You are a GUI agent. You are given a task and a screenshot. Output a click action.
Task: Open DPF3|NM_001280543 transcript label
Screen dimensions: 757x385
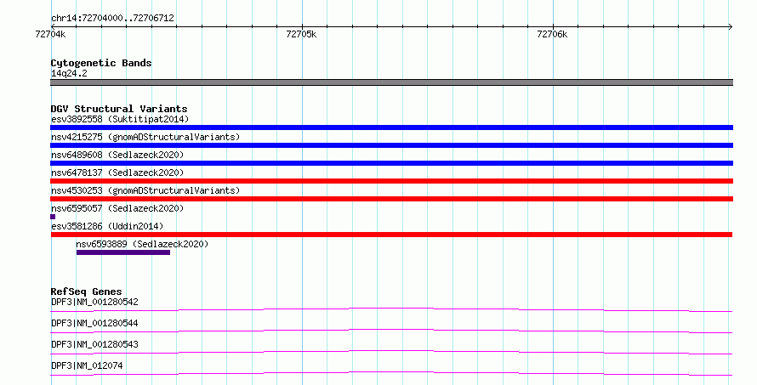click(94, 344)
